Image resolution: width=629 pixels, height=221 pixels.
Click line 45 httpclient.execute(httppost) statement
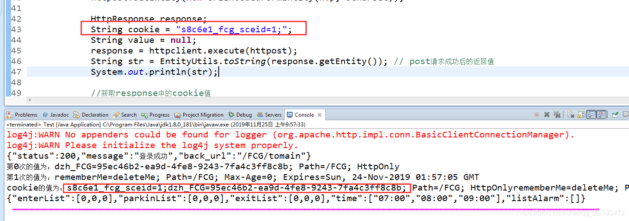point(194,51)
